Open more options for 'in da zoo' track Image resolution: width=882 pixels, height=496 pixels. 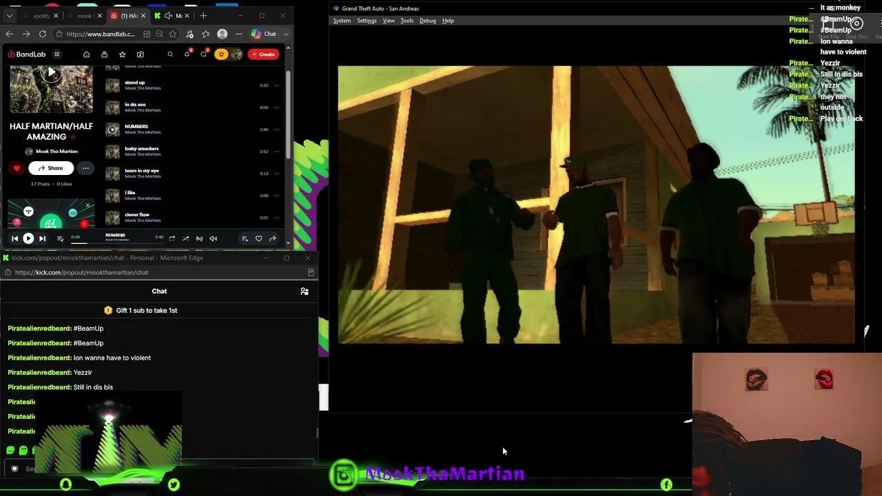point(276,107)
